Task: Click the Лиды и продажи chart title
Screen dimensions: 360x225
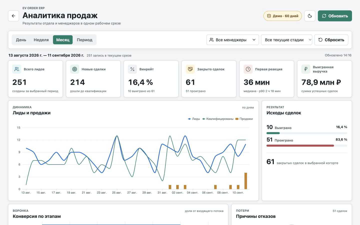Action: click(31, 113)
